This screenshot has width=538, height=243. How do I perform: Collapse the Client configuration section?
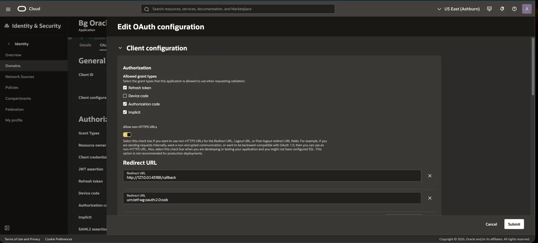(x=120, y=48)
